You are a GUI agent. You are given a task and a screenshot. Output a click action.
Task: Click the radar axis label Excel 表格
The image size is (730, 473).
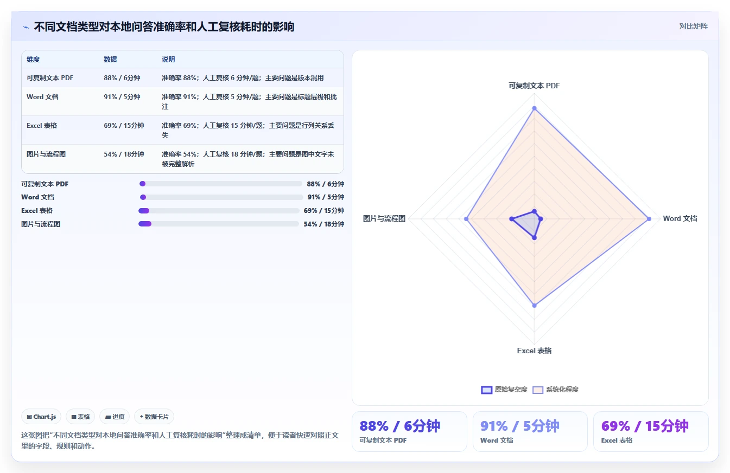(534, 351)
